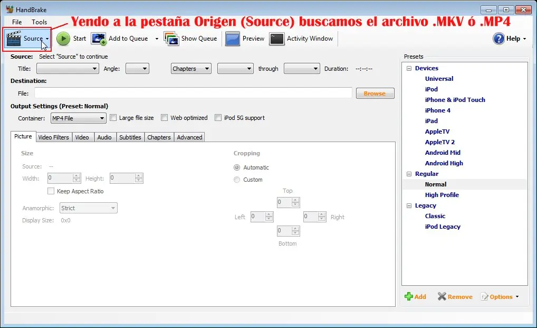Click the Bottom crop spinner

point(289,231)
